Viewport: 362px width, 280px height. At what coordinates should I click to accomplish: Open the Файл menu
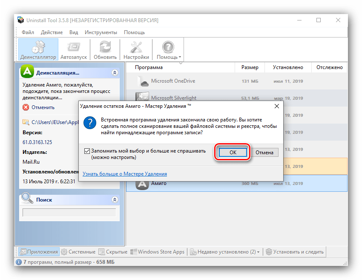tap(28, 32)
